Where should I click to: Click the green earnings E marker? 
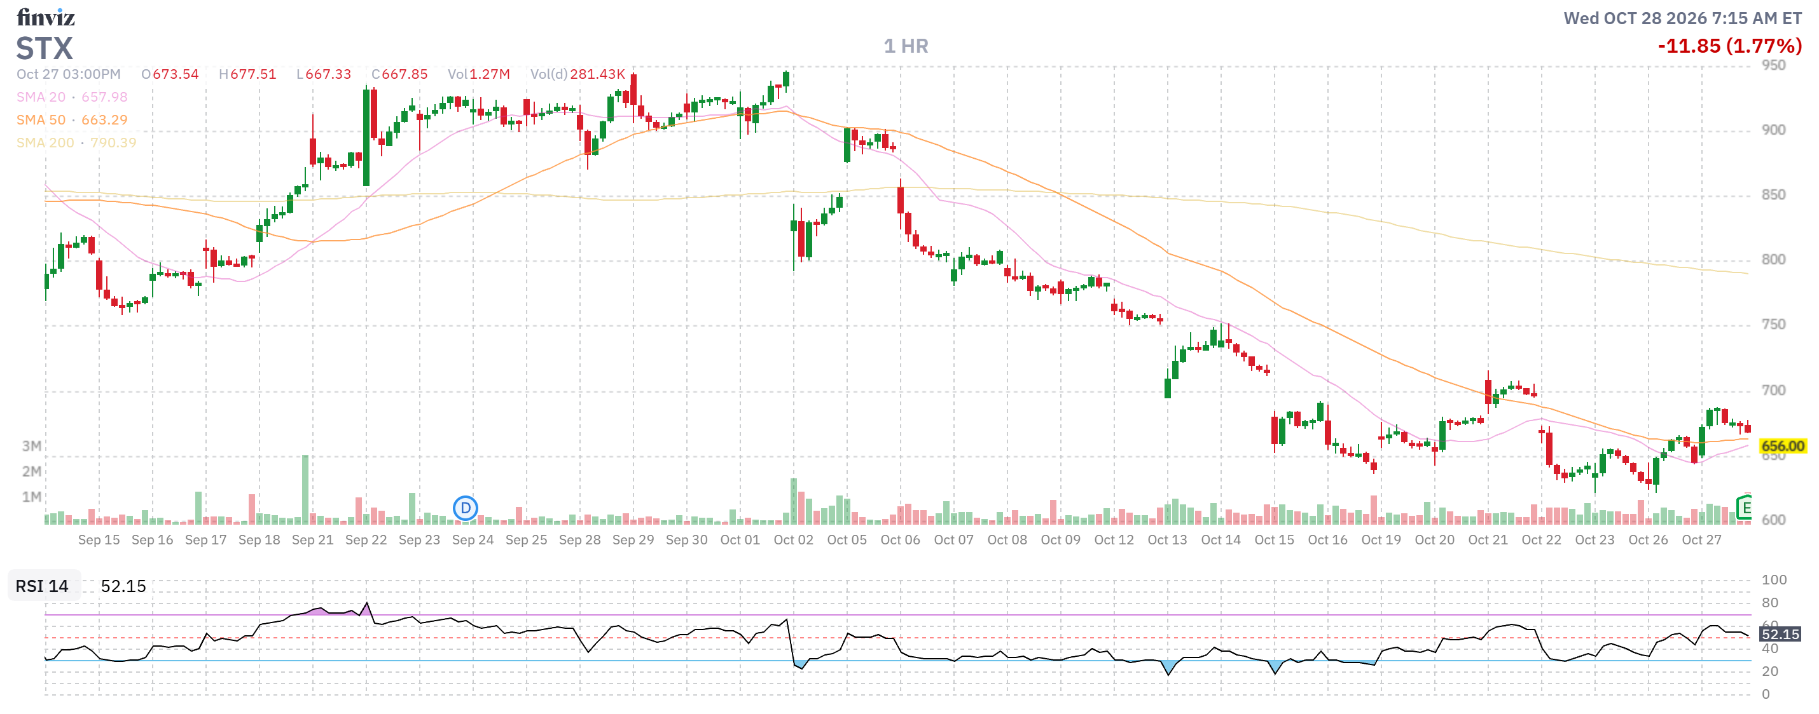tap(1743, 506)
